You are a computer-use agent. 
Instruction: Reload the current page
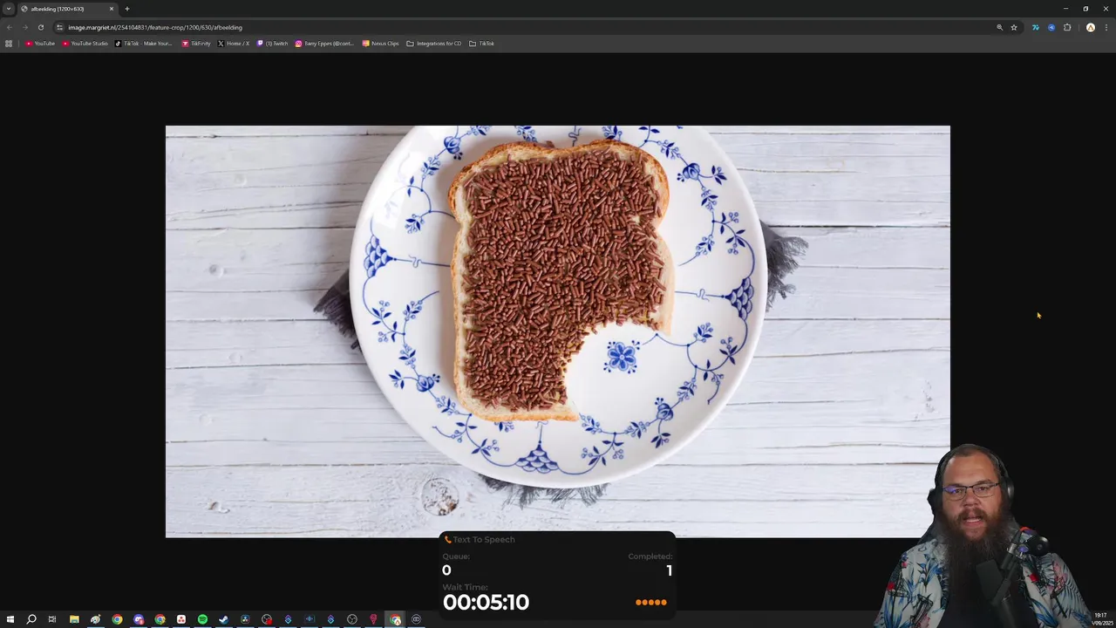(40, 27)
